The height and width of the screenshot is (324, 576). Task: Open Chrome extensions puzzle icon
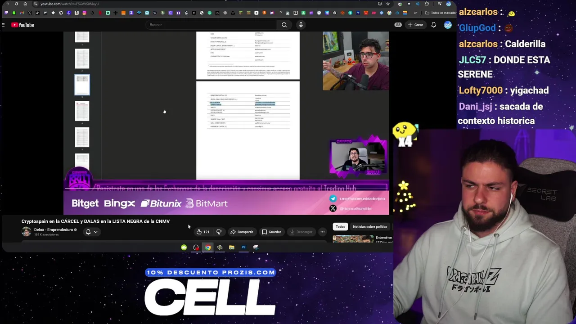pos(427,4)
